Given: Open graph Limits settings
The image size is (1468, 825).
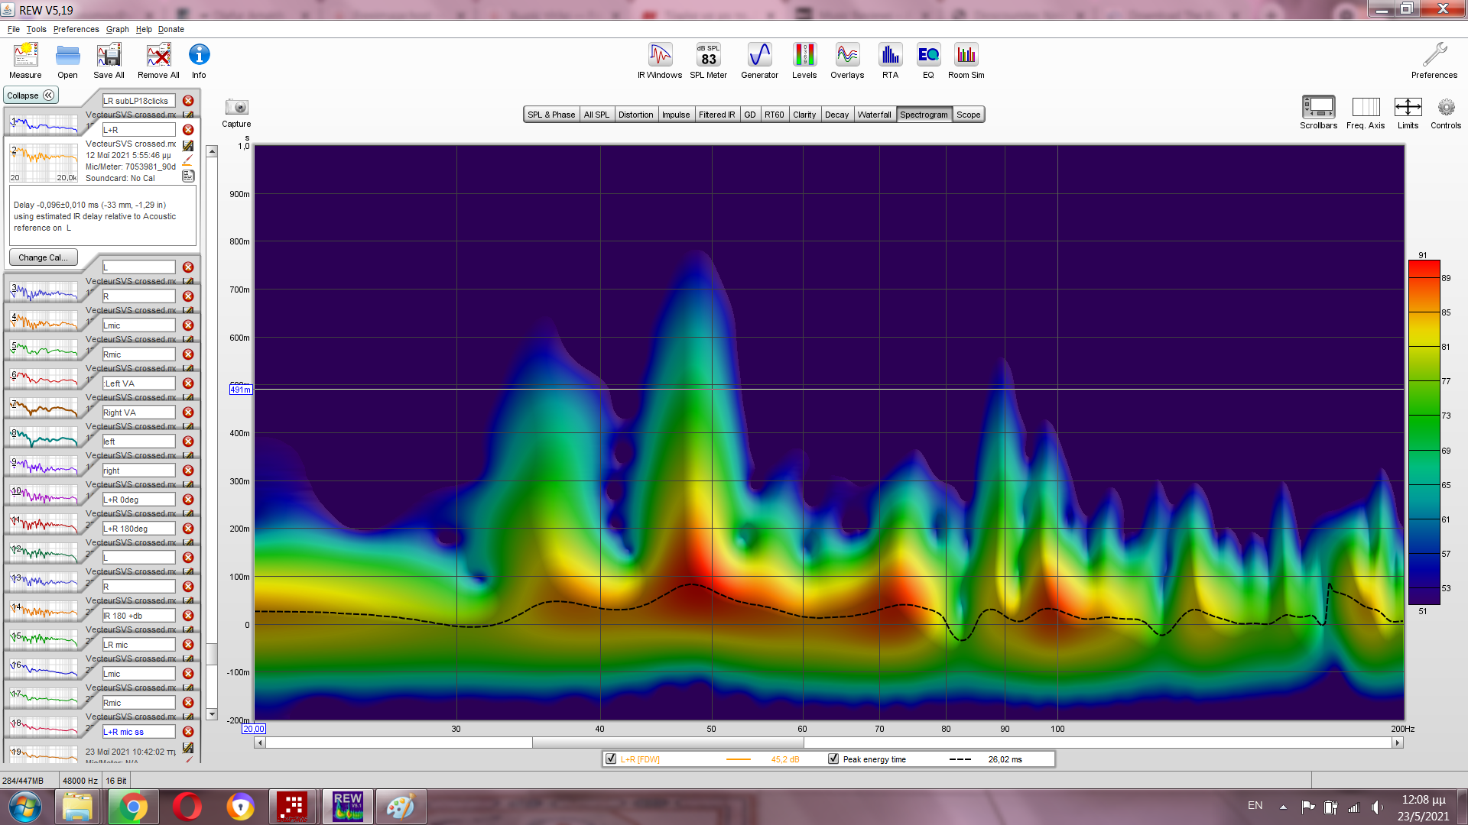Looking at the screenshot, I should pos(1408,108).
